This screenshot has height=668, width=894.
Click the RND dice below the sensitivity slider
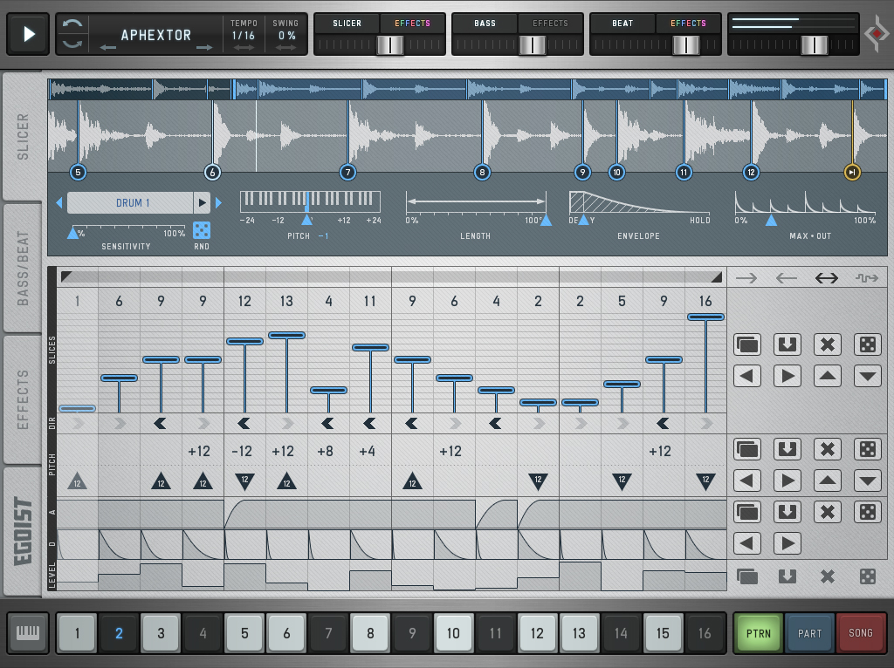pos(203,230)
